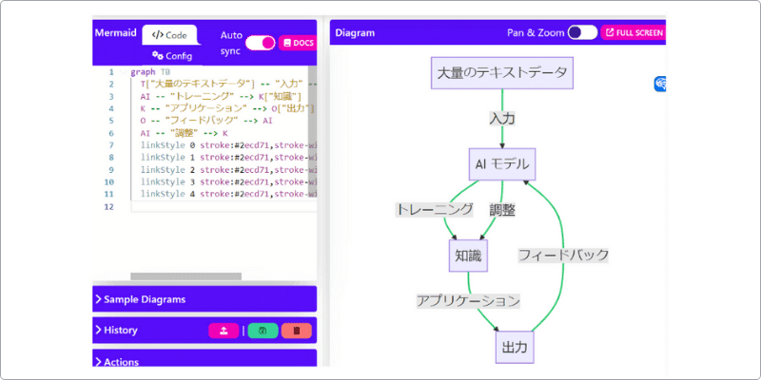Click the 知識 diagram node
The width and height of the screenshot is (761, 380).
[468, 256]
